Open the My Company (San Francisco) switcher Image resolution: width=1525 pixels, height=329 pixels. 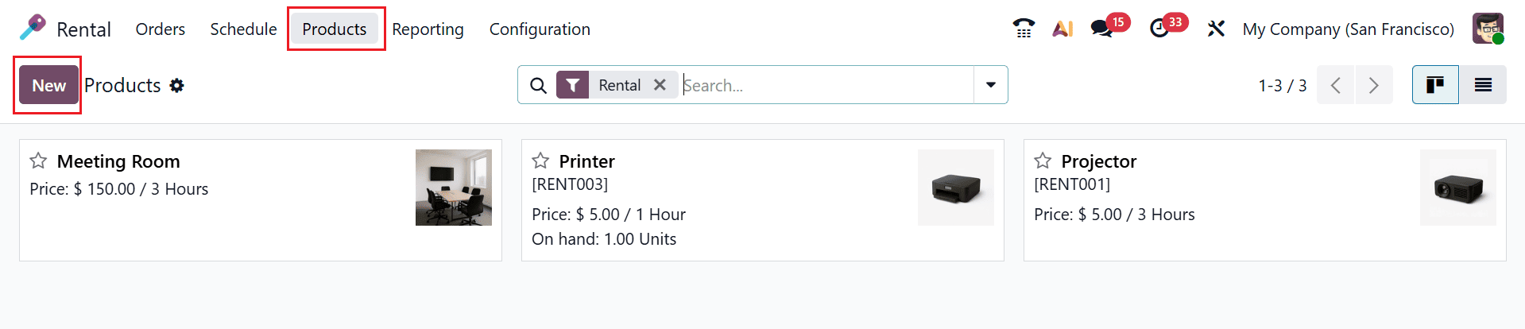(1348, 29)
